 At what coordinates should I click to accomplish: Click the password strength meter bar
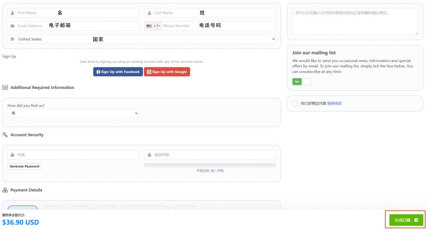[210, 165]
